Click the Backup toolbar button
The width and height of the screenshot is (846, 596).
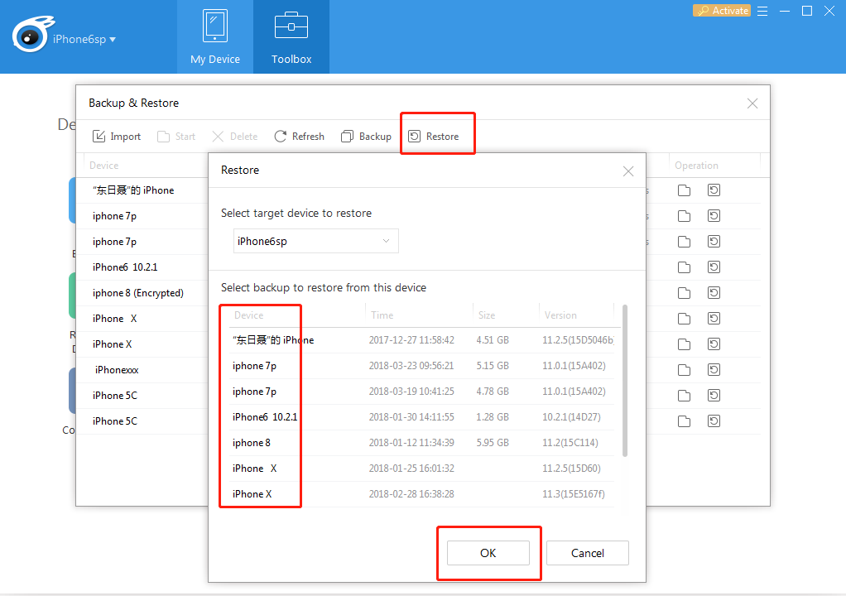pyautogui.click(x=367, y=137)
